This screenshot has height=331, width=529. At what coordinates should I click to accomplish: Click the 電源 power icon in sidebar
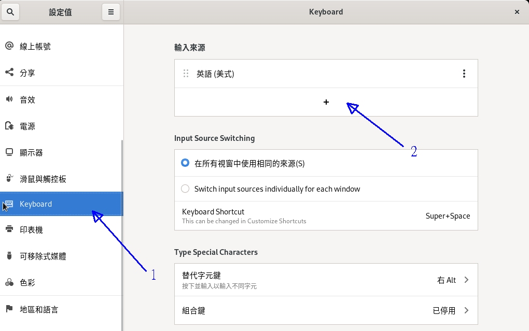9,126
